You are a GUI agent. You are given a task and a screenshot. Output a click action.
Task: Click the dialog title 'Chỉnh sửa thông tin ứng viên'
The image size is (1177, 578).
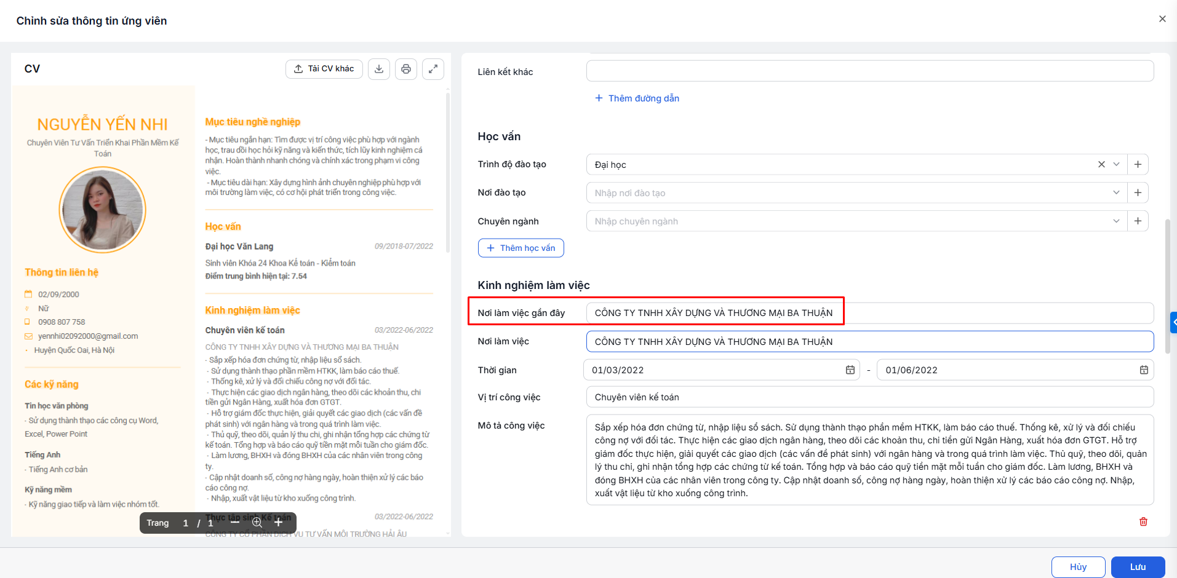[92, 21]
